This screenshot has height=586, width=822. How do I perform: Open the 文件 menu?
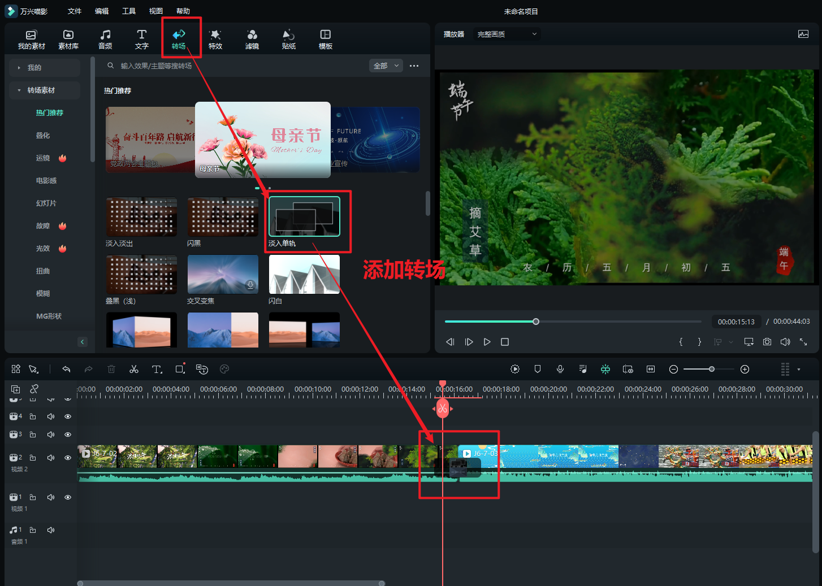point(75,11)
